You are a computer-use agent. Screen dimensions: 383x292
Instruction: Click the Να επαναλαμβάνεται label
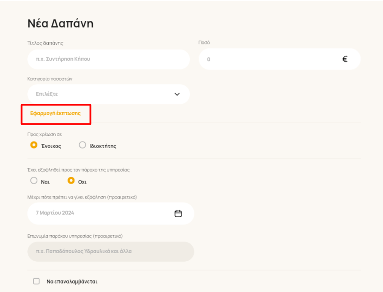pyautogui.click(x=72, y=281)
